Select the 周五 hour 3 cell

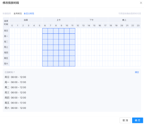click(28, 58)
